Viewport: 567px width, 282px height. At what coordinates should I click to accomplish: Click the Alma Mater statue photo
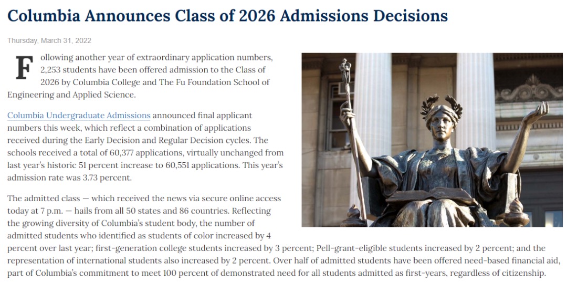tap(432, 140)
